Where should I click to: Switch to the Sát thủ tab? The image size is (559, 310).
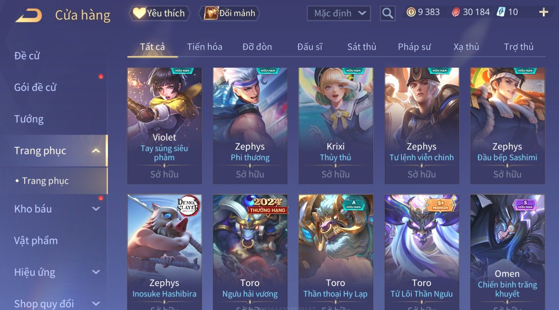(362, 47)
